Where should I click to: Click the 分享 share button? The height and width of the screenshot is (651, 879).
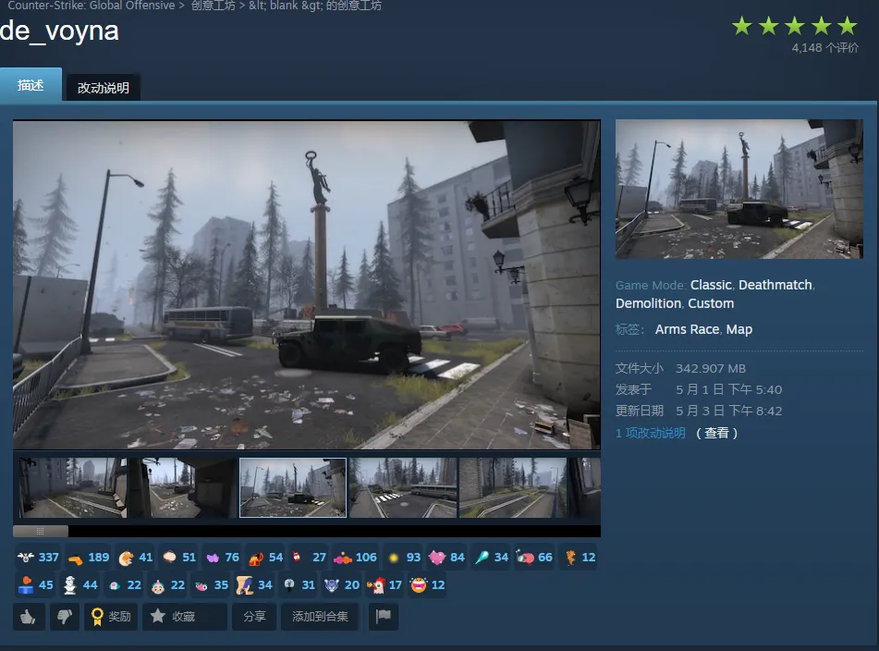(x=253, y=617)
